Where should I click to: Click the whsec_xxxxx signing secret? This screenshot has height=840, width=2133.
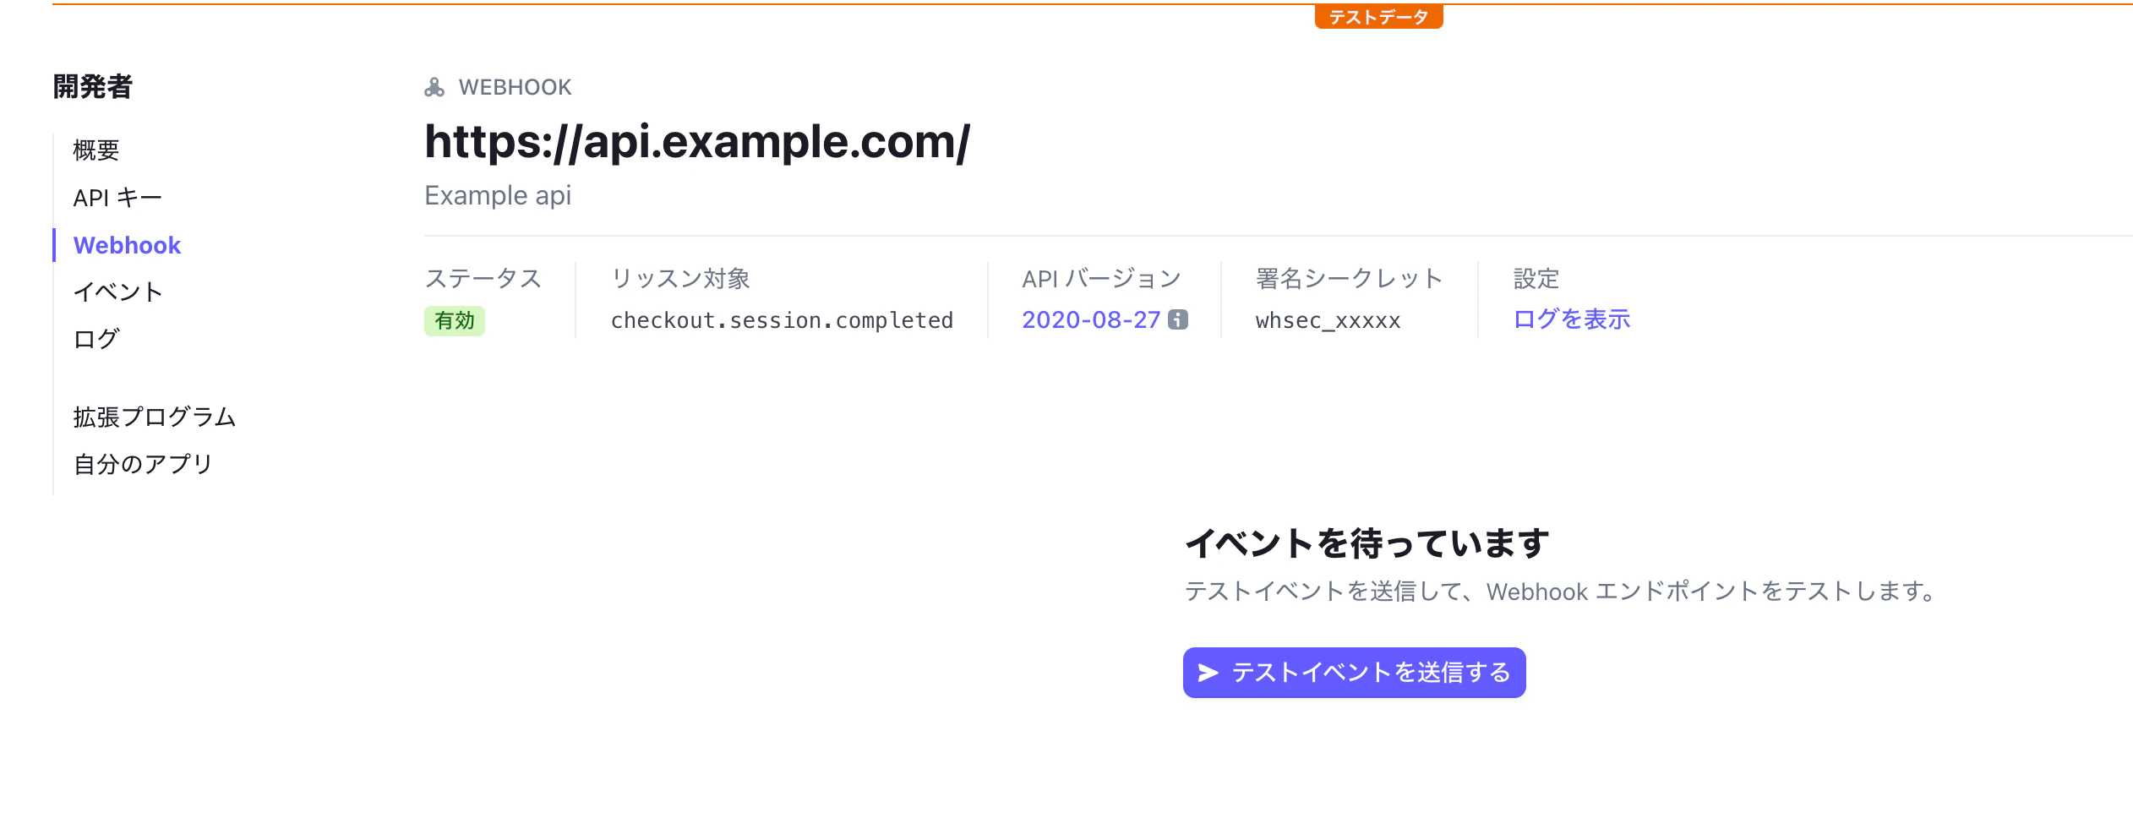(1328, 321)
